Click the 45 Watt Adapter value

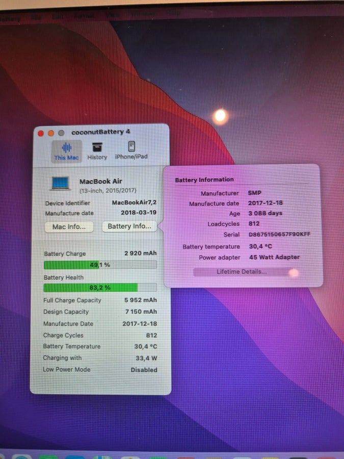pos(274,257)
